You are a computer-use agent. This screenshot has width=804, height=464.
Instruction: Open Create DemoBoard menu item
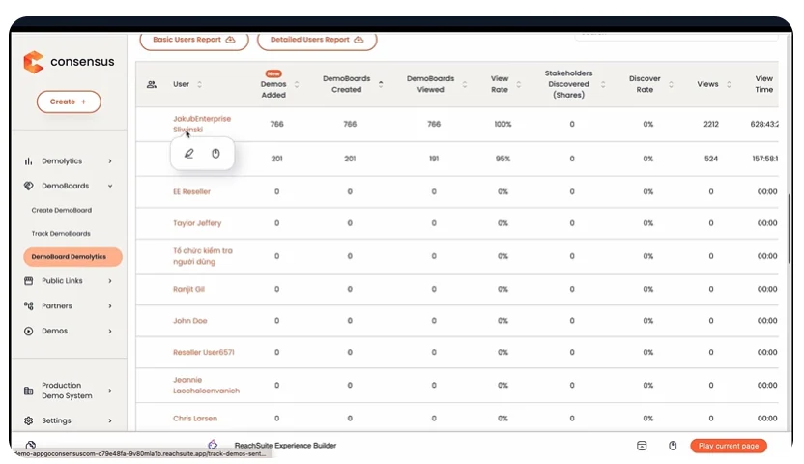(62, 210)
